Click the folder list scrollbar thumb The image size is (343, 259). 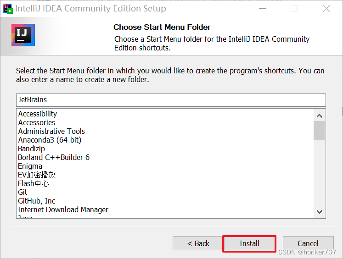(x=319, y=131)
